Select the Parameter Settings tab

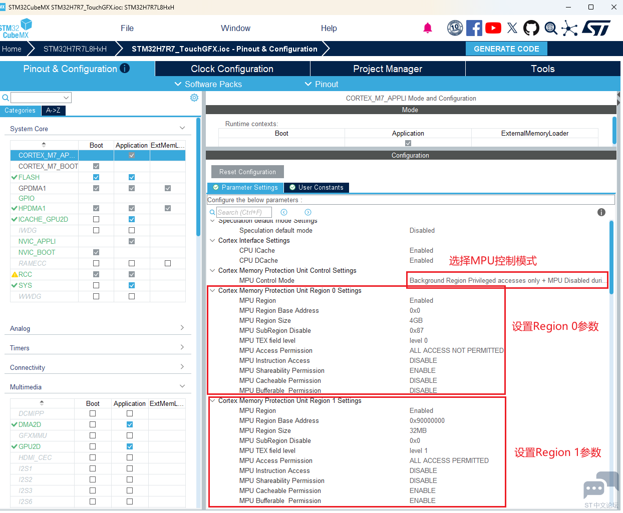tap(245, 187)
